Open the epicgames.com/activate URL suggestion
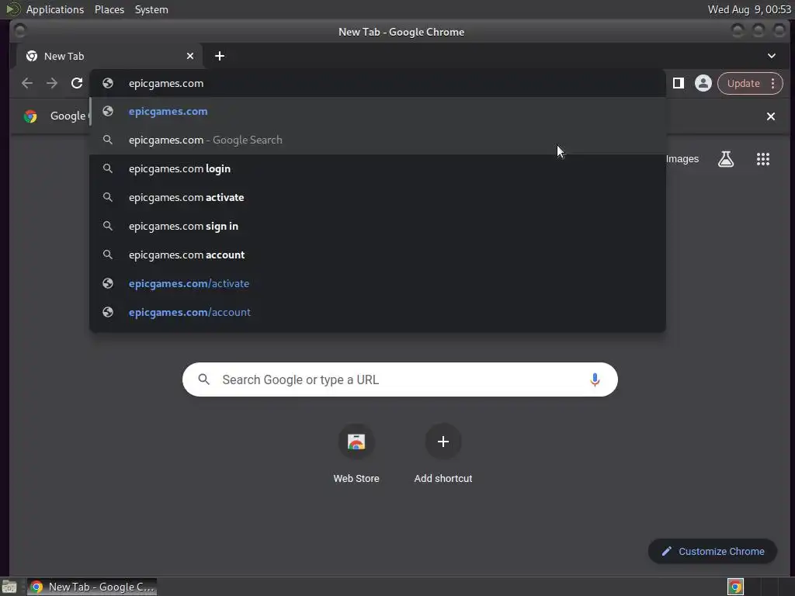 (x=377, y=283)
